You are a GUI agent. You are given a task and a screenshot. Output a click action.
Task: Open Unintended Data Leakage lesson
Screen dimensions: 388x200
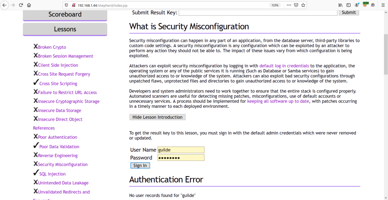[x=63, y=183]
